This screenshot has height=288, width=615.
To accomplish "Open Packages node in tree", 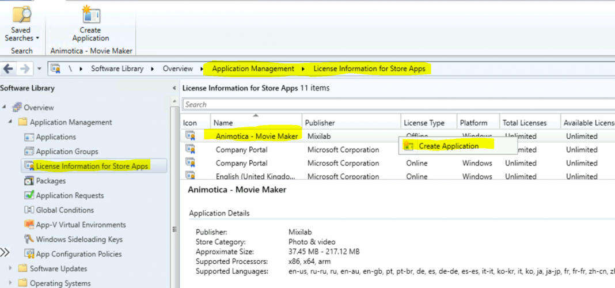I will coord(51,181).
